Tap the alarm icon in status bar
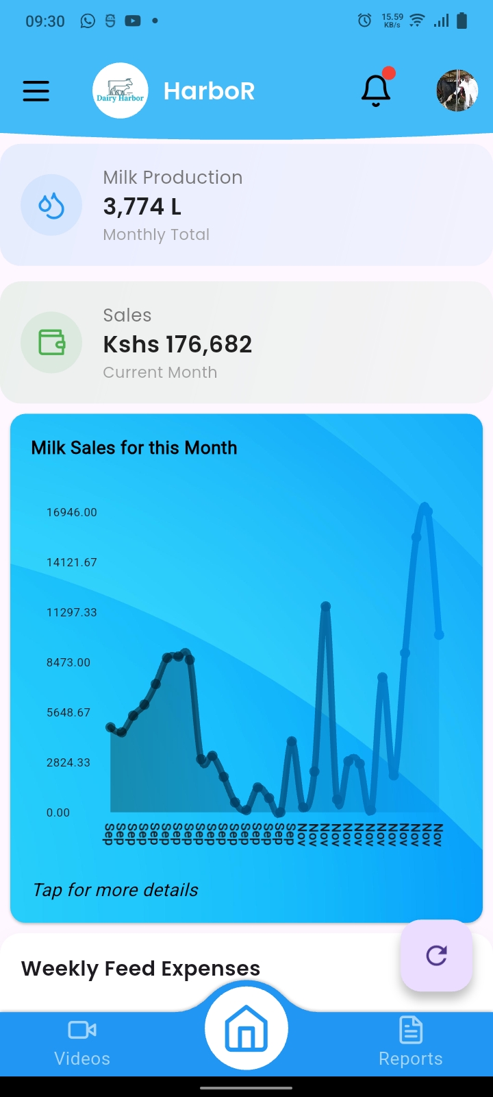This screenshot has height=1097, width=493. 365,21
